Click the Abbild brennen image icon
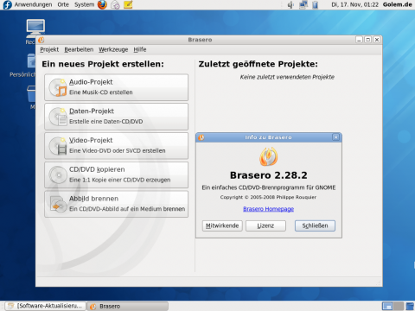The image size is (415, 311). 58,204
